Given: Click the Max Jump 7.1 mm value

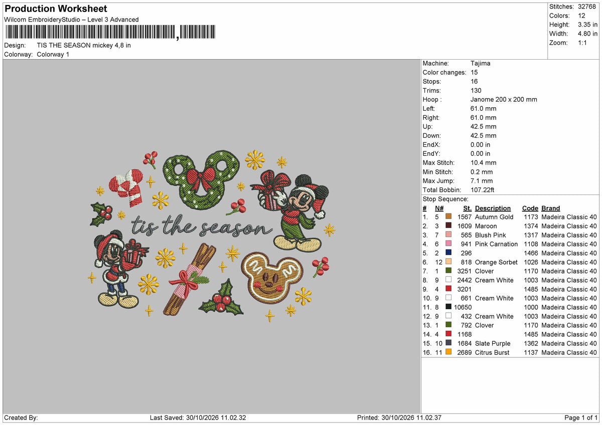Looking at the screenshot, I should (x=482, y=180).
